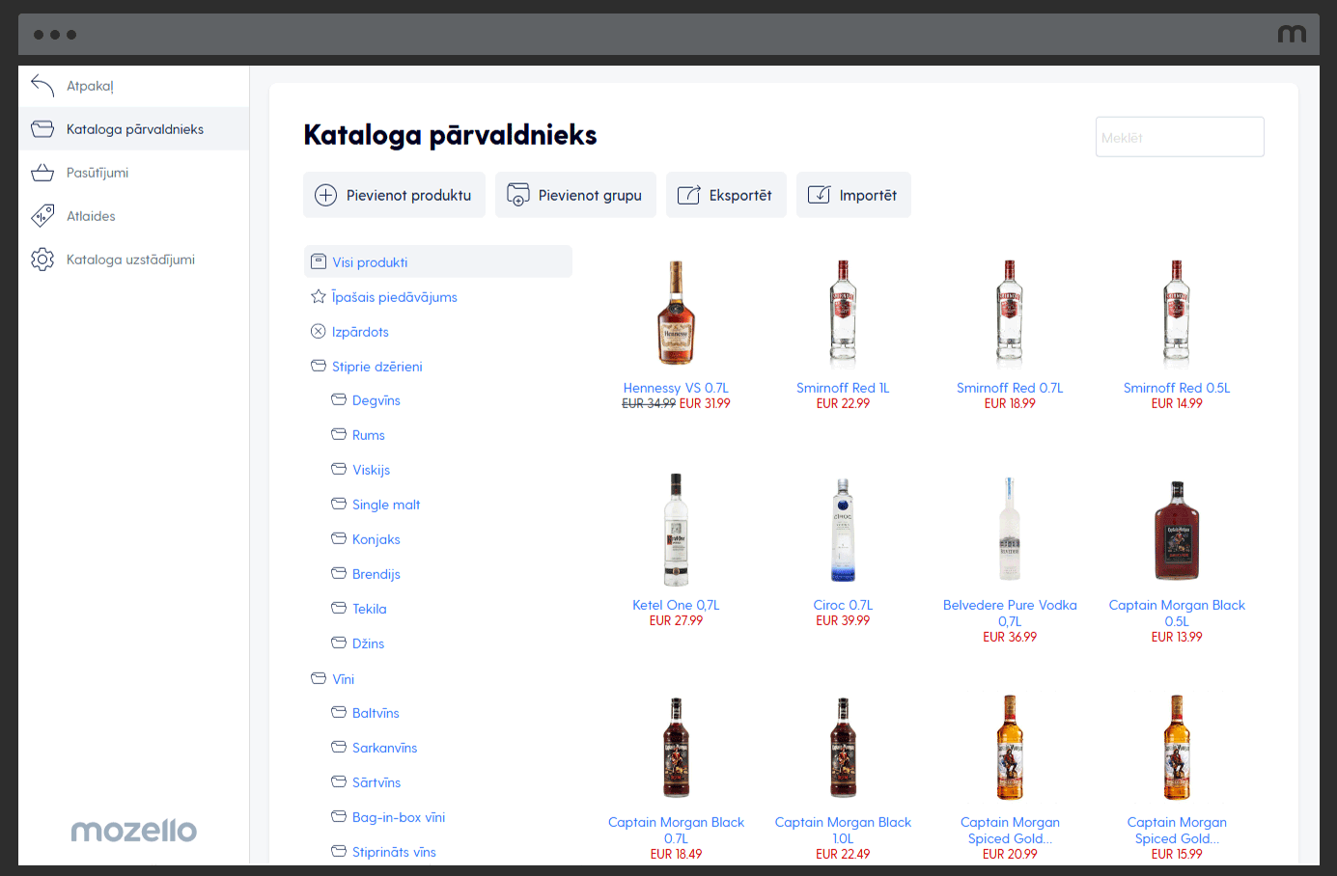This screenshot has height=876, width=1337.
Task: Click the folder icon beside Viskijs
Action: tap(339, 470)
